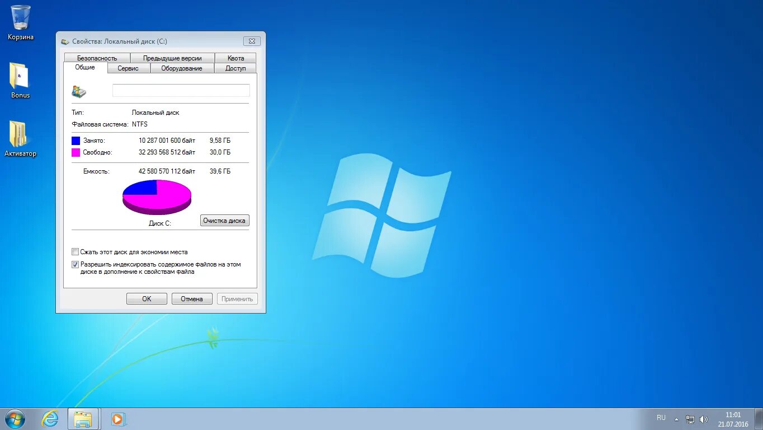The image size is (763, 430).
Task: Launch Windows Media Player from taskbar
Action: 118,419
